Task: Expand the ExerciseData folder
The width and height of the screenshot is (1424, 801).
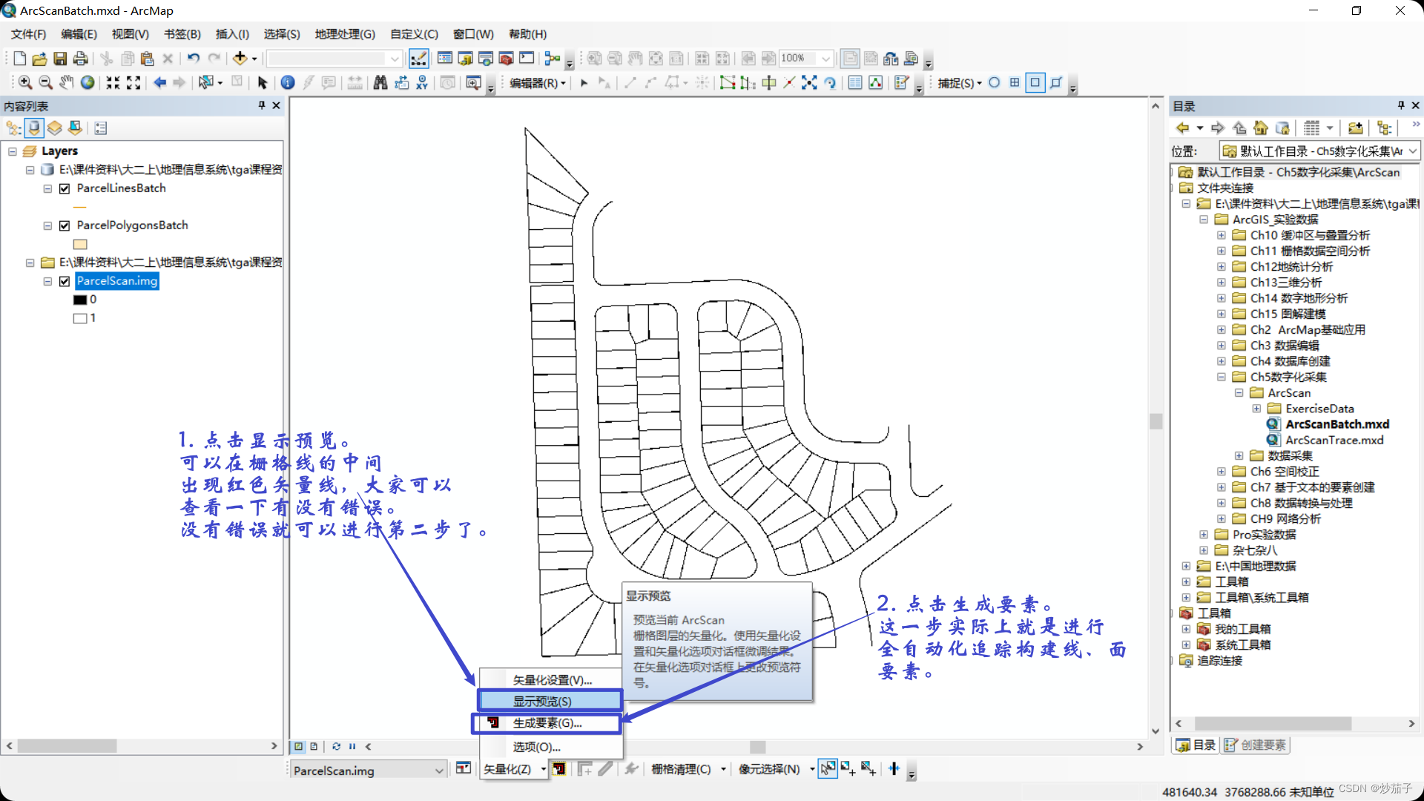Action: coord(1256,409)
